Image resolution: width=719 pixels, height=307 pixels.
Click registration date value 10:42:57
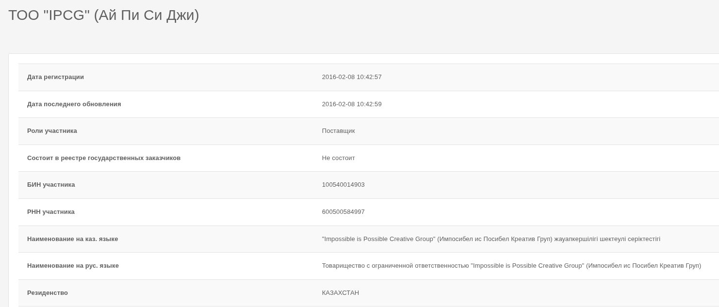pos(352,77)
